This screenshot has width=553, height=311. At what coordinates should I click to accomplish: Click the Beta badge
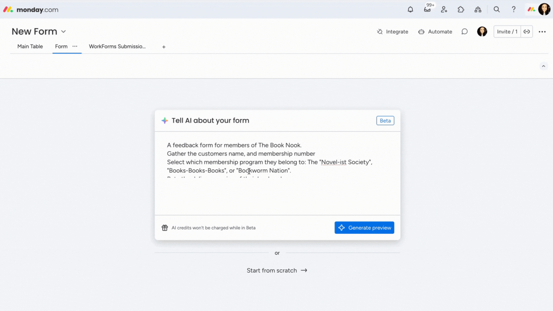click(x=385, y=121)
